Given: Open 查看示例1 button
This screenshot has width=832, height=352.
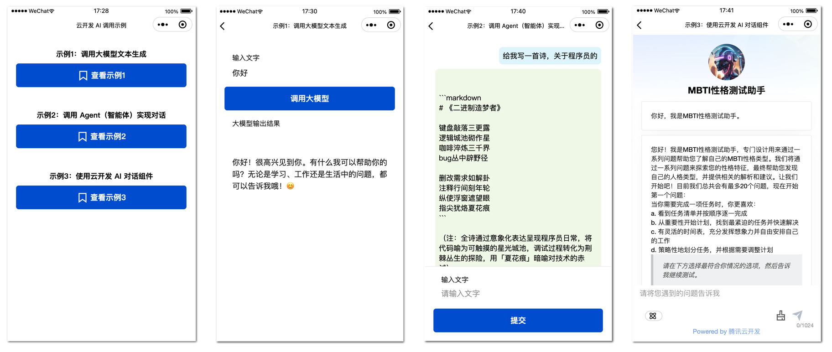Looking at the screenshot, I should coord(101,75).
